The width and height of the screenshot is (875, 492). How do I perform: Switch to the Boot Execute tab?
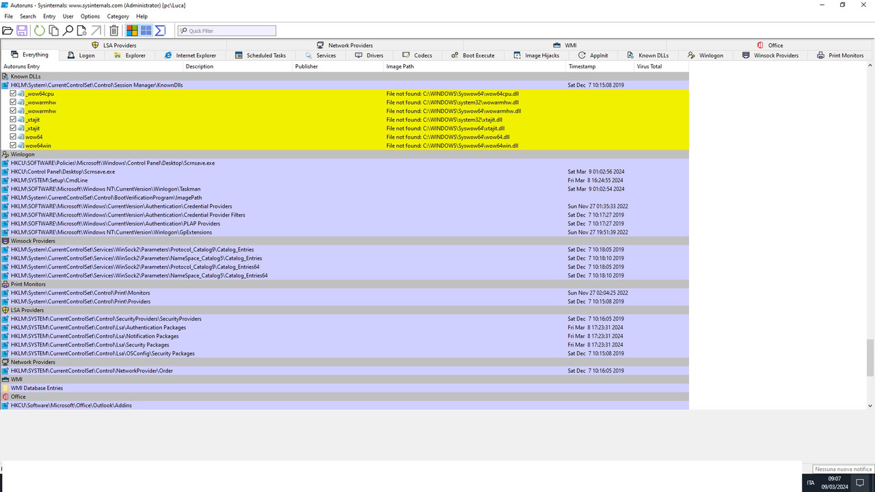[x=472, y=55]
